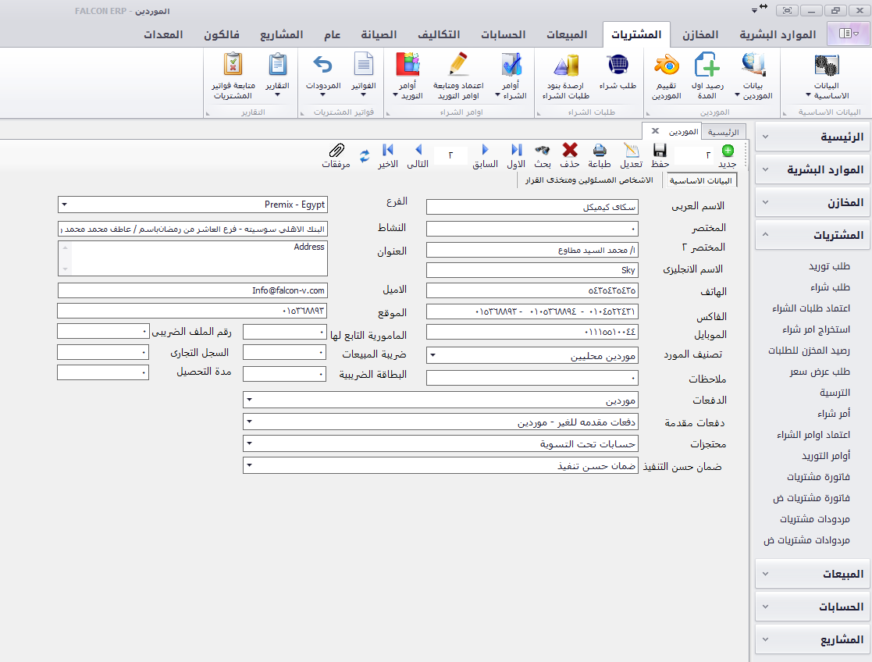872x662 pixels.
Task: Expand the supplier classification (تصنيف المورد) dropdown
Action: coord(433,355)
